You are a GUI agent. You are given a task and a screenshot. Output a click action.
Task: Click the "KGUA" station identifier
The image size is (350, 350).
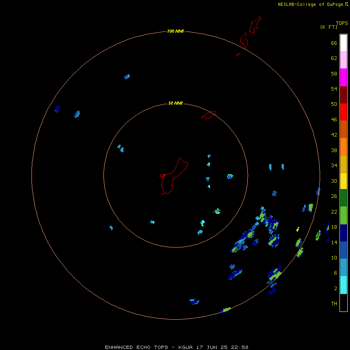(x=186, y=347)
